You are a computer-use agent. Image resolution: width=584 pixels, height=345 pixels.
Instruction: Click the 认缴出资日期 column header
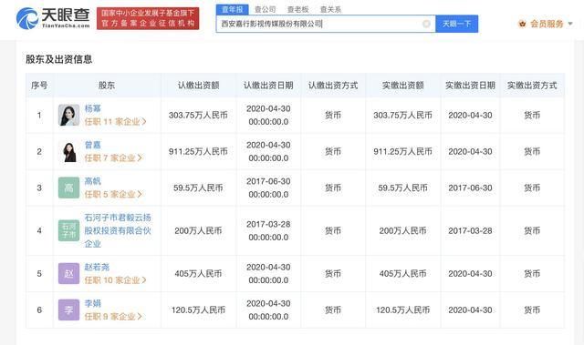pyautogui.click(x=268, y=86)
